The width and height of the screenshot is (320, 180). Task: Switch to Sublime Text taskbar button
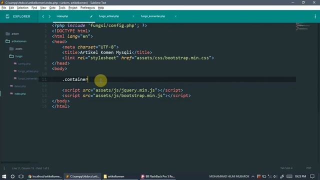pos(82,176)
